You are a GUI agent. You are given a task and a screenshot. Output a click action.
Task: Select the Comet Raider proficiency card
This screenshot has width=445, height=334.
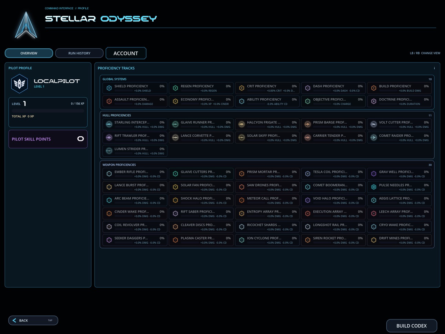tap(399, 137)
